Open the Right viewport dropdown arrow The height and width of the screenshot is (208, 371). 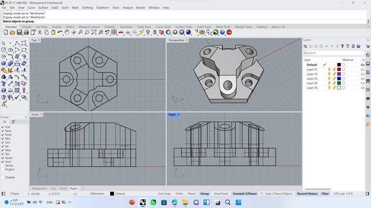[x=179, y=114]
